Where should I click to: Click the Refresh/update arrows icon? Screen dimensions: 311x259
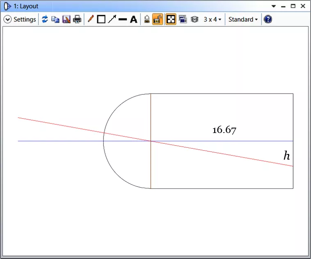[45, 19]
